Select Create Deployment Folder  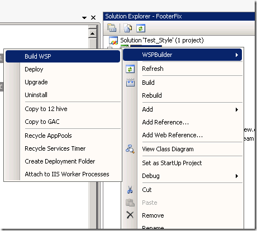63,161
